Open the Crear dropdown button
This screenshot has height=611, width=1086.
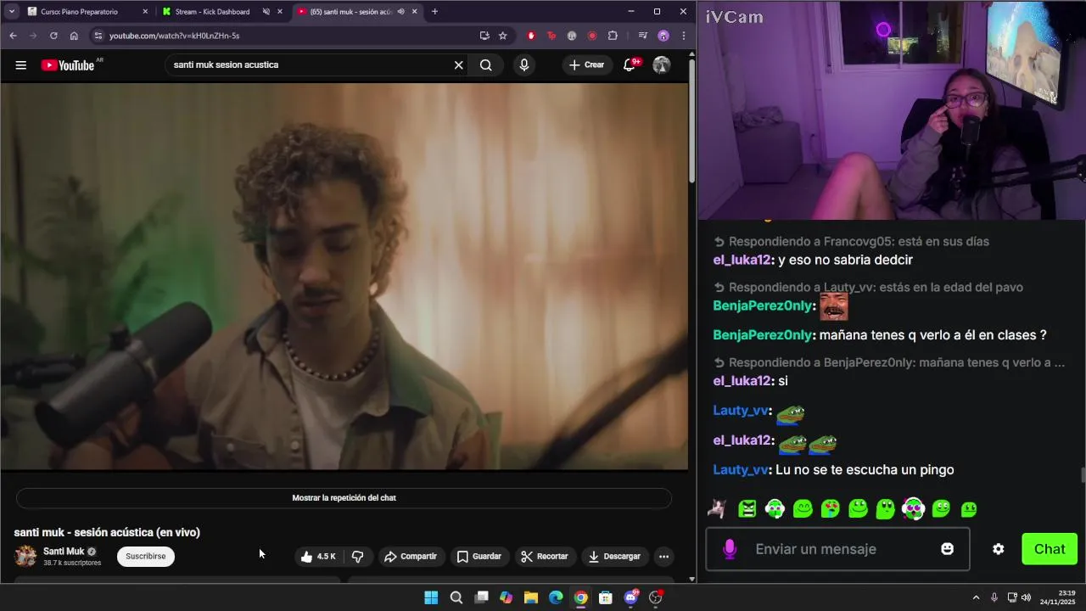pyautogui.click(x=587, y=64)
